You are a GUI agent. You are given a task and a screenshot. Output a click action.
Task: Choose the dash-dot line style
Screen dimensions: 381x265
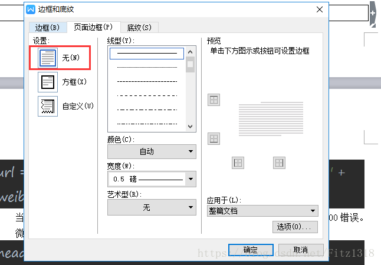(147, 110)
